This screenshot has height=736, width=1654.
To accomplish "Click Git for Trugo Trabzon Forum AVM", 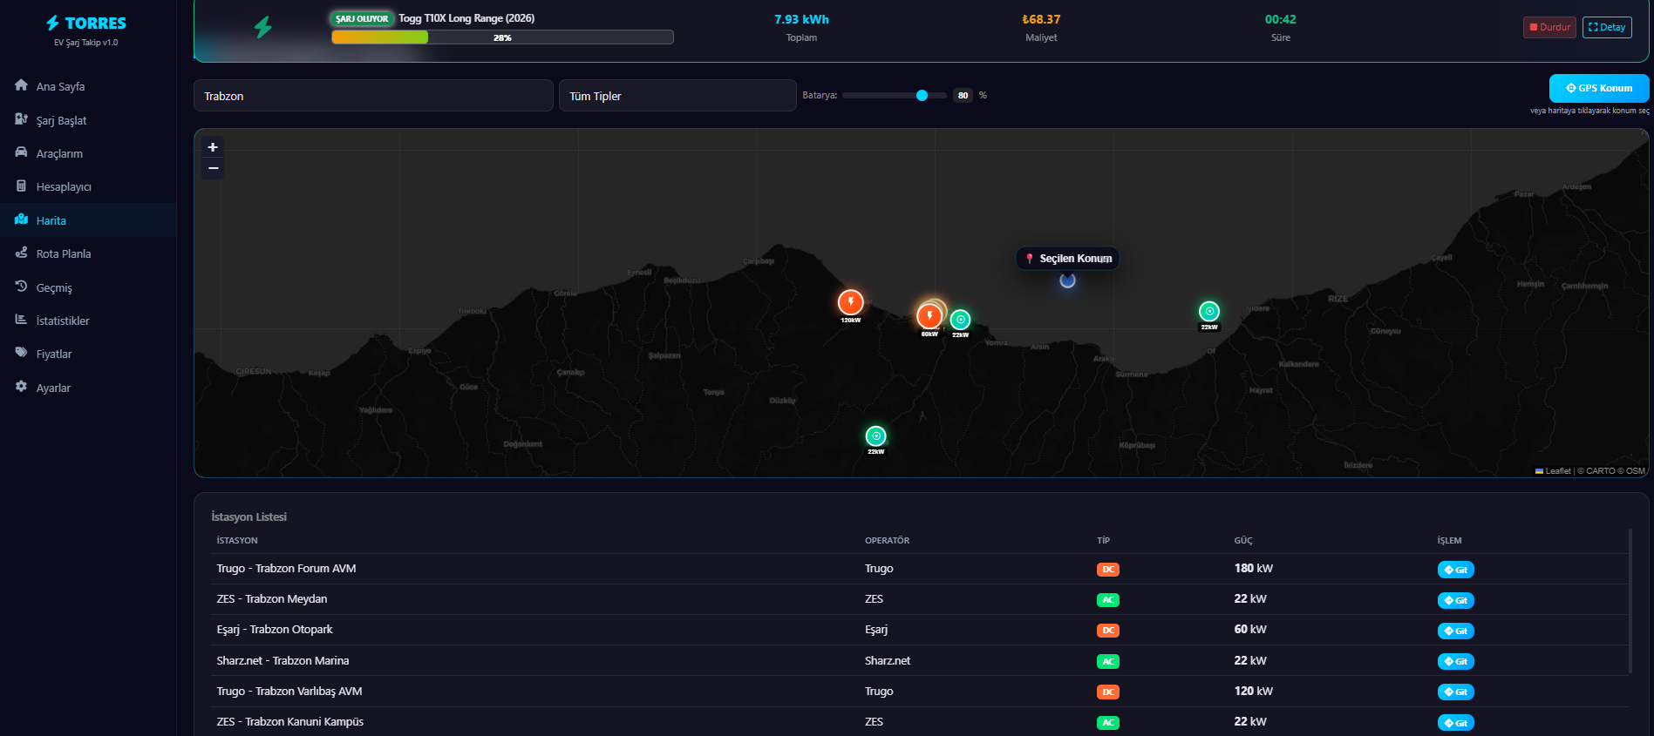I will pyautogui.click(x=1455, y=570).
